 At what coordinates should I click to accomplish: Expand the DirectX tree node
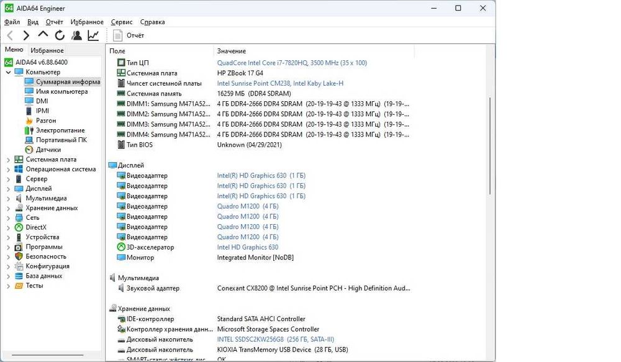click(8, 228)
